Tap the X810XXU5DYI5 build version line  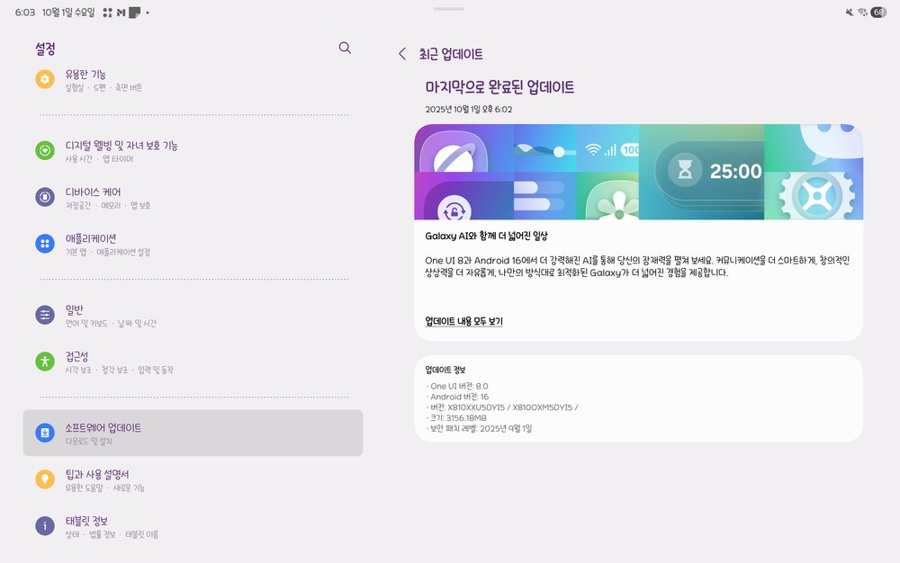[501, 407]
